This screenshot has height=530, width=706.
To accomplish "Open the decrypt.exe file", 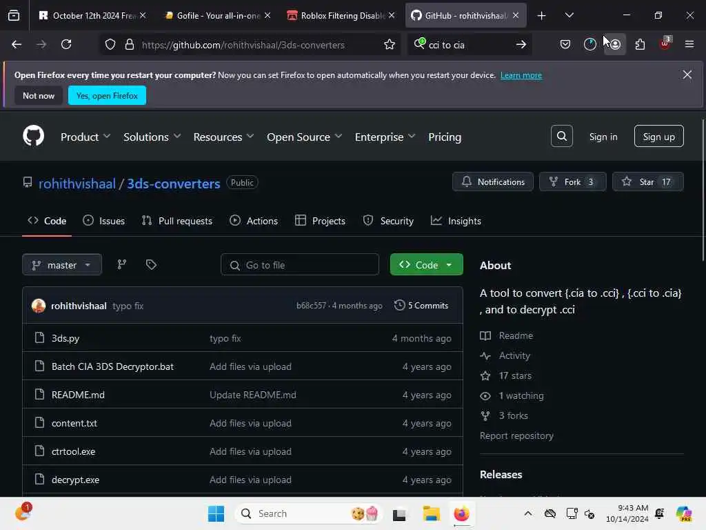I will (75, 480).
